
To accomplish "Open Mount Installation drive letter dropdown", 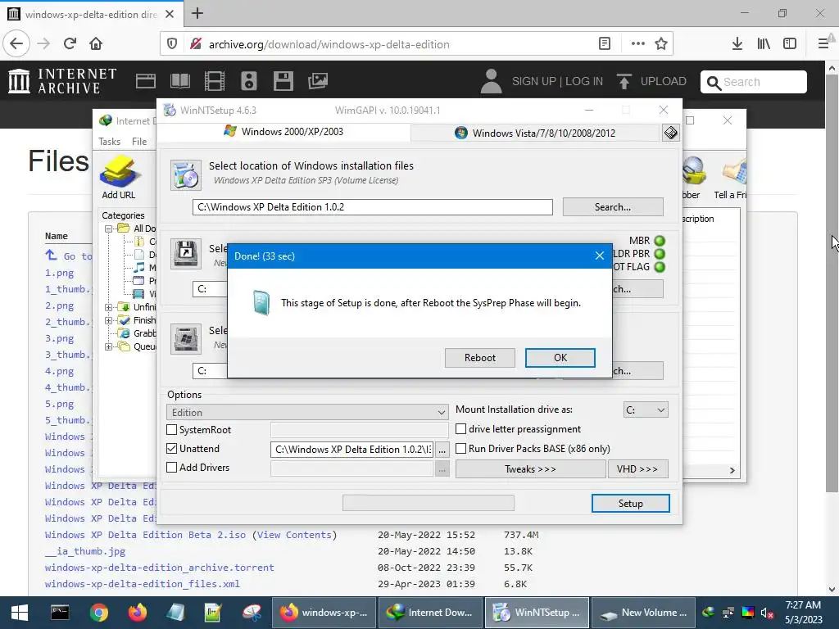I will click(646, 410).
